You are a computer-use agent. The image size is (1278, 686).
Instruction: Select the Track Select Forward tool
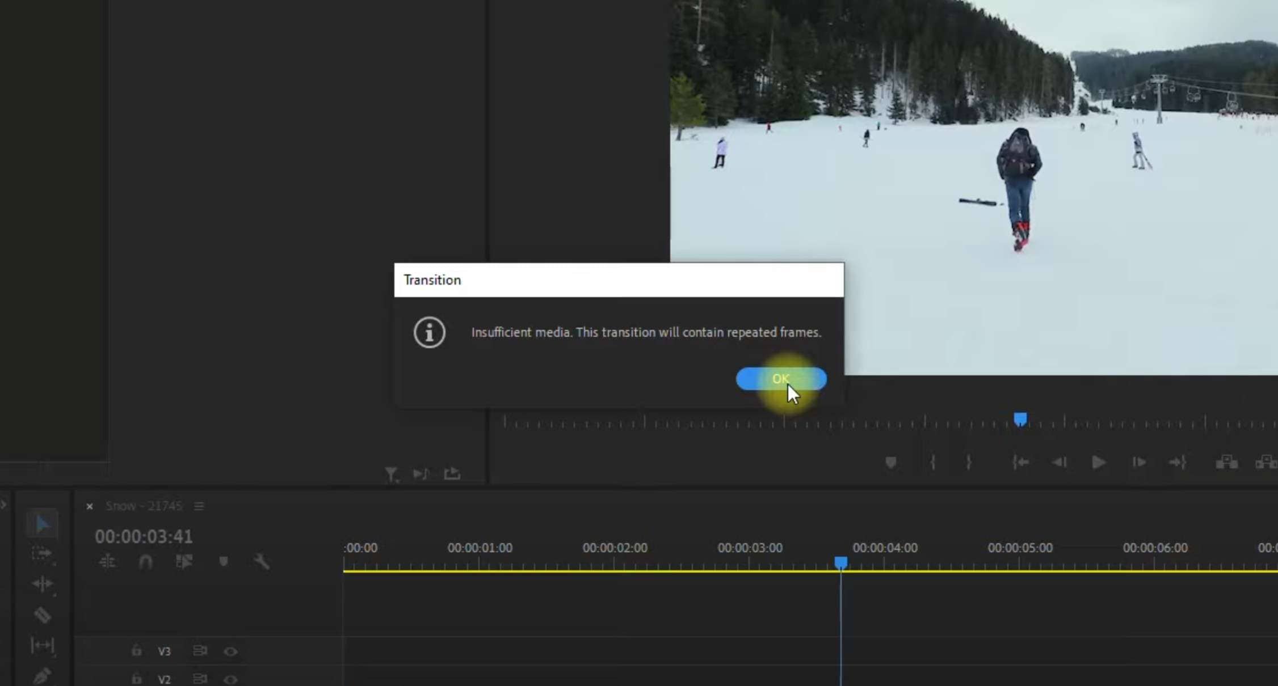click(x=42, y=553)
